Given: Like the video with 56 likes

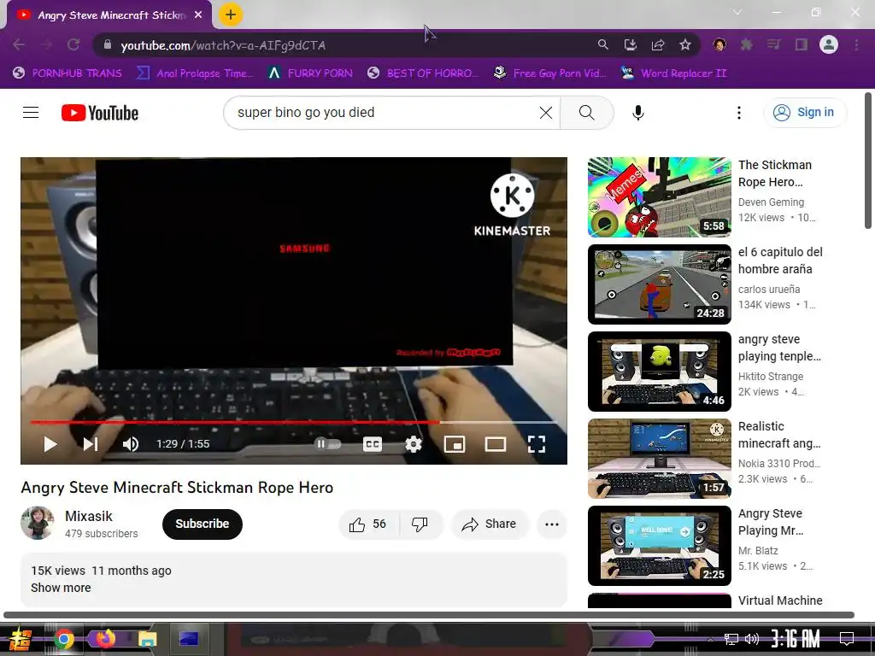Looking at the screenshot, I should (x=367, y=524).
